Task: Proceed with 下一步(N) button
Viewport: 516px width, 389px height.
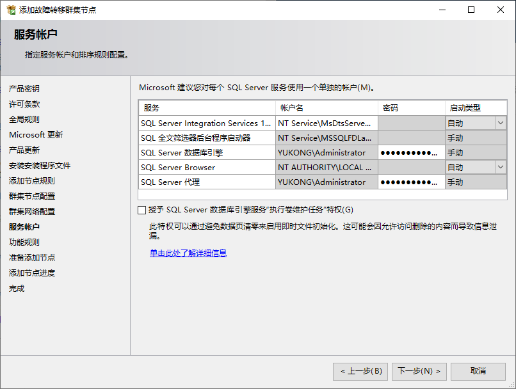Action: [419, 371]
